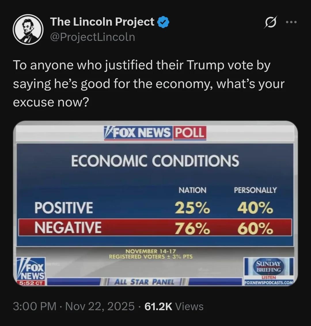Click The Lincoln Project profile avatar
This screenshot has height=326, width=311.
point(28,30)
